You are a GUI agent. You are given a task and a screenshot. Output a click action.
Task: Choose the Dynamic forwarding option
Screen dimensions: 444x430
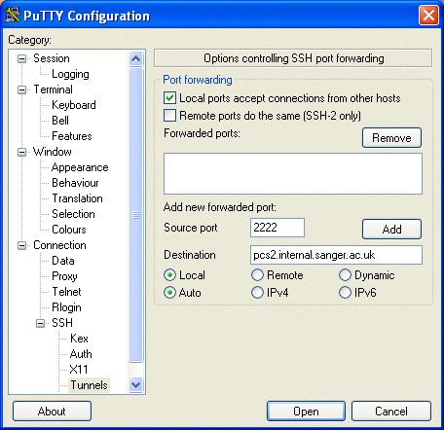tap(345, 275)
